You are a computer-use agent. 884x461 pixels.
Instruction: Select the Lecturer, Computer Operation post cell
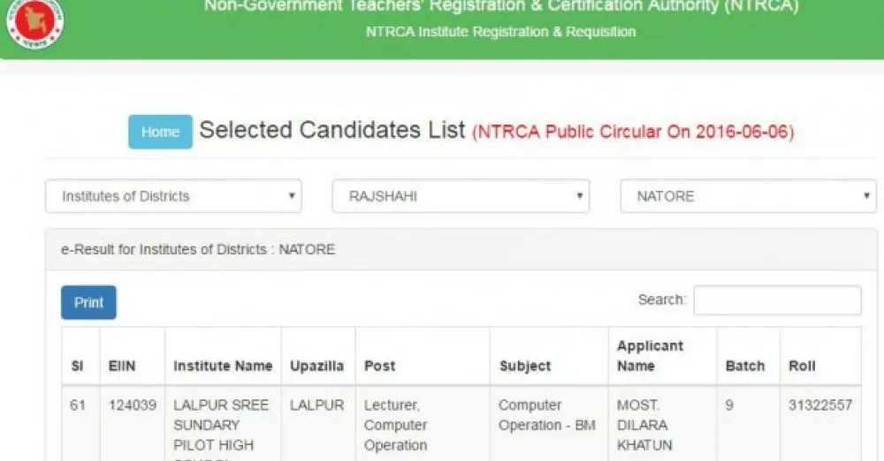click(396, 425)
